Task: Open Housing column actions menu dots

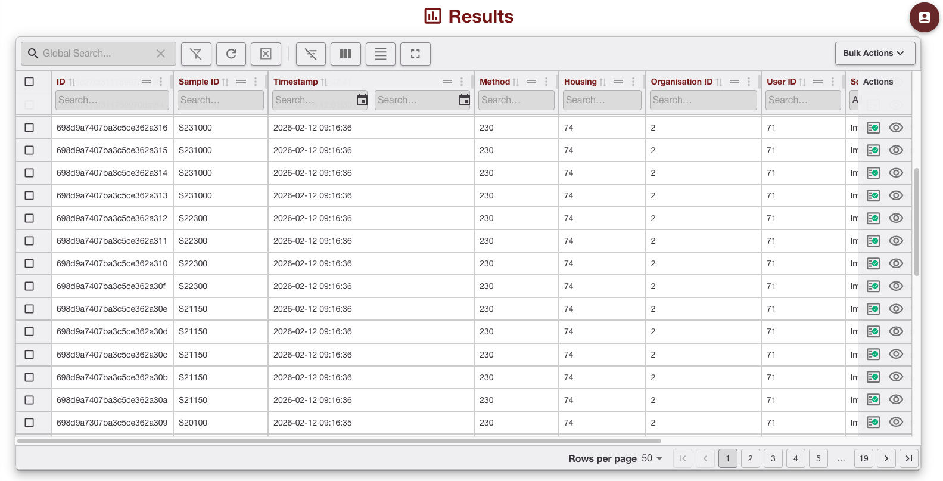Action: (x=633, y=82)
